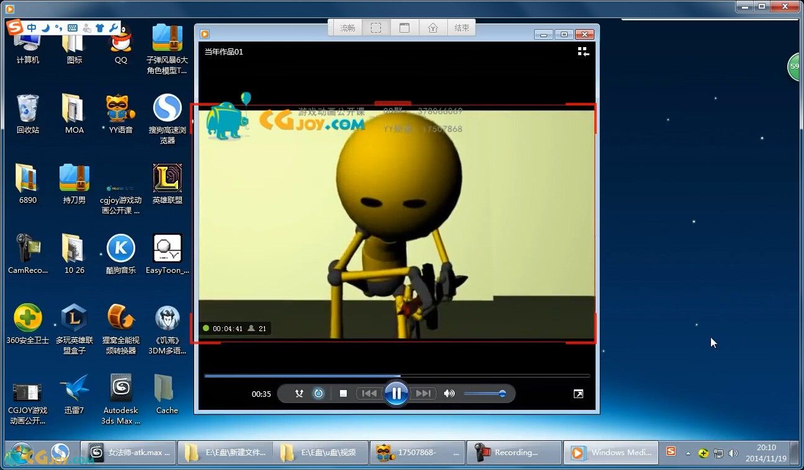Open the 6890 folder icon
Screen dimensions: 804x470
tap(28, 184)
